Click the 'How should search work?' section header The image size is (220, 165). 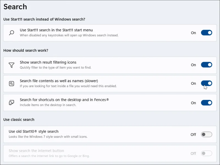[26, 51]
